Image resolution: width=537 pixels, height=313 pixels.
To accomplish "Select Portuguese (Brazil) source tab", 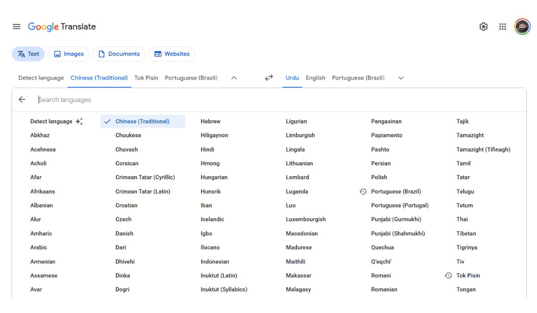I will point(191,78).
